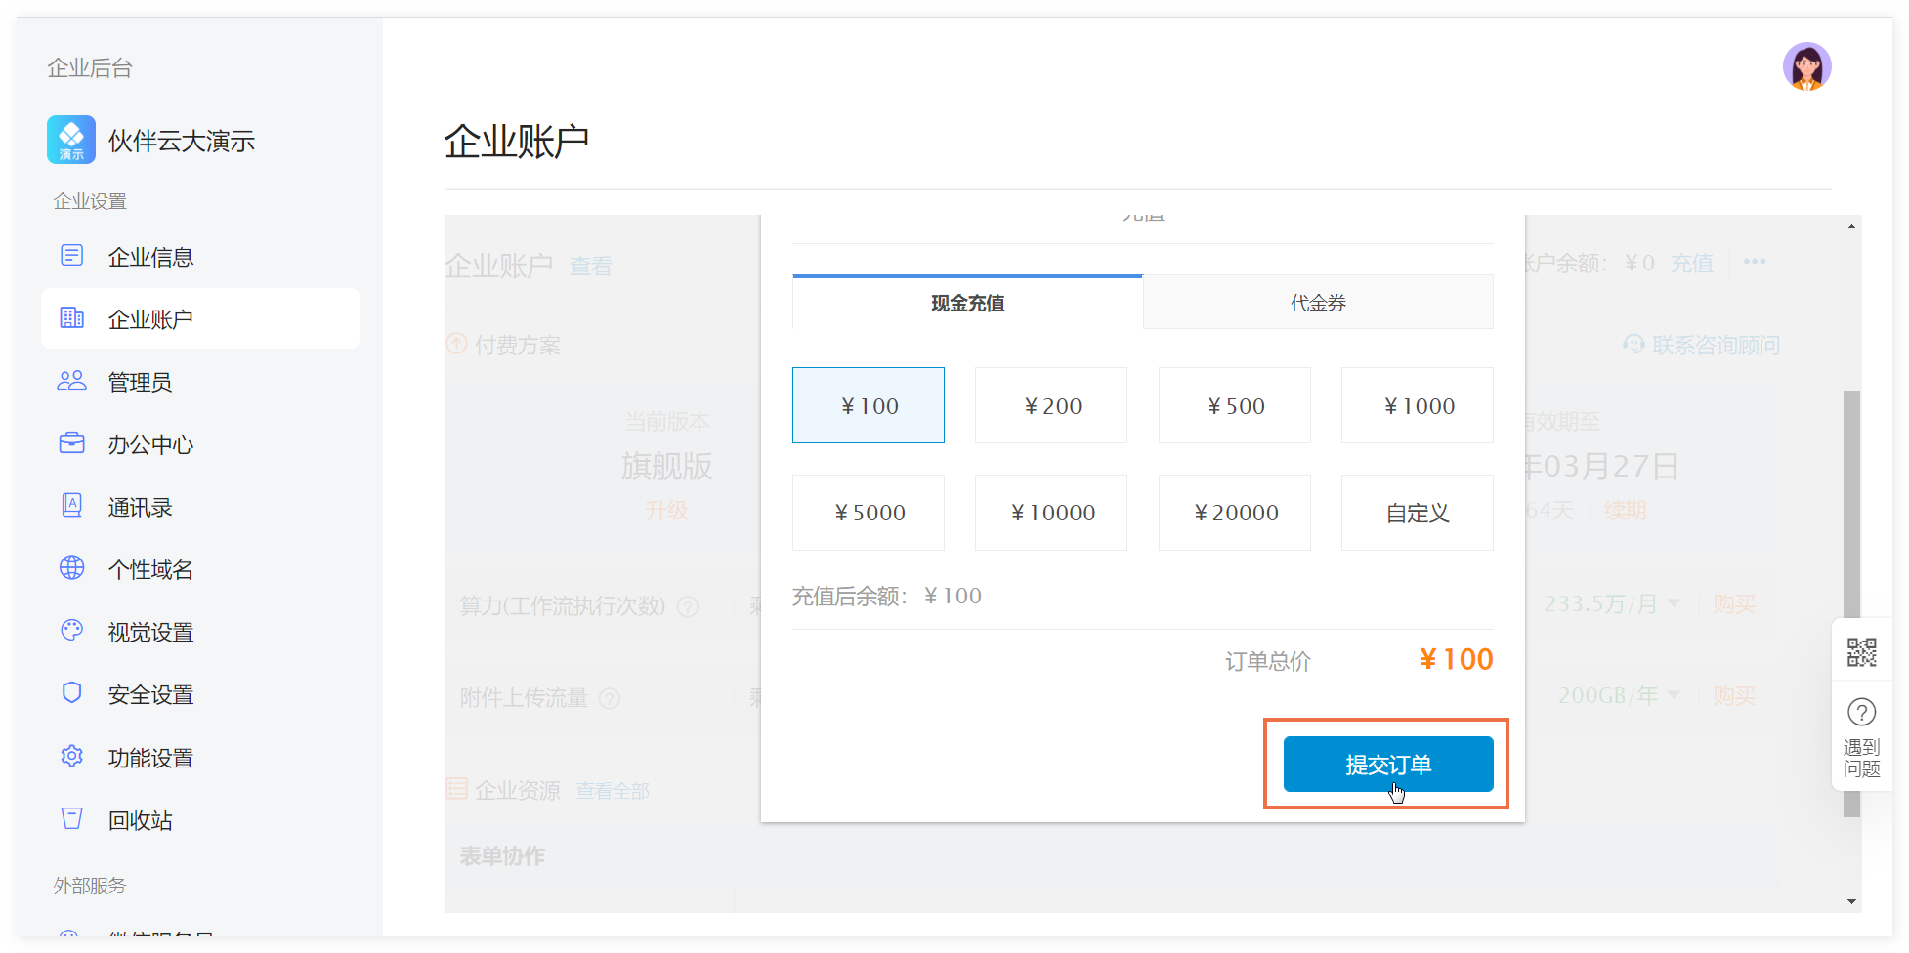Choose the 自定义 custom amount option
Viewport: 1909px width, 953px height.
click(x=1417, y=513)
